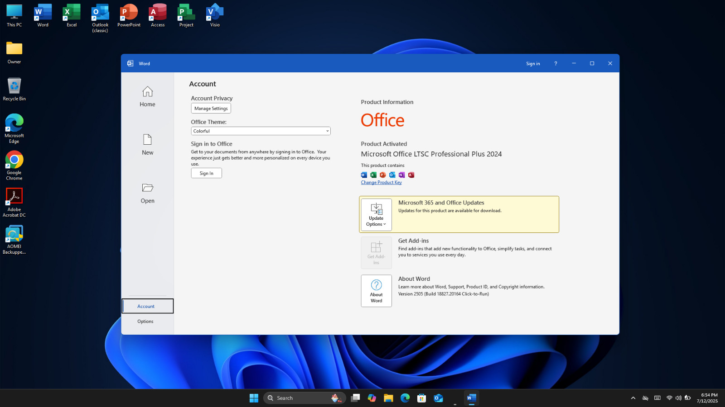Open Microsoft Edge from the taskbar

[405, 398]
